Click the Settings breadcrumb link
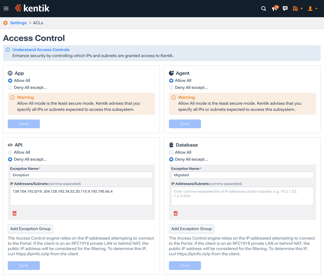The height and width of the screenshot is (279, 324). click(x=18, y=23)
